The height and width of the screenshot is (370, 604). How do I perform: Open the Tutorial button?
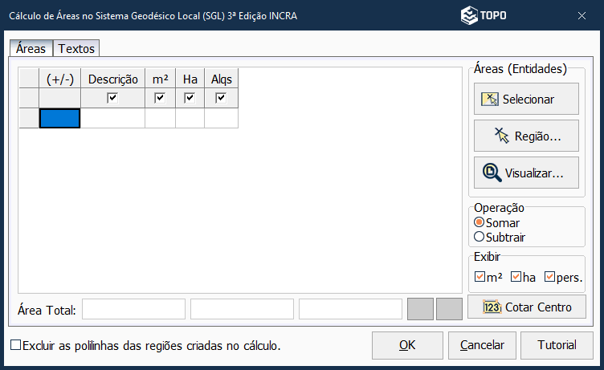click(x=557, y=345)
